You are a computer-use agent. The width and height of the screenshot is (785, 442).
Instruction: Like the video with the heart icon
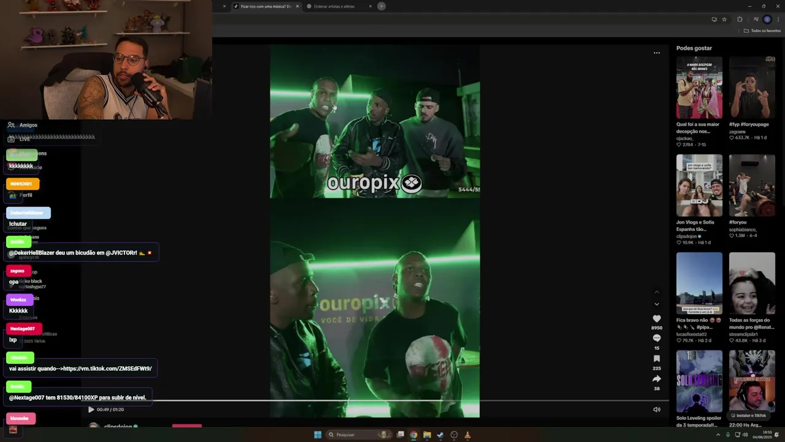[x=657, y=319]
